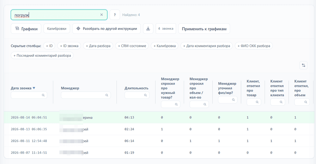This screenshot has height=164, width=316.
Task: Click duration 06:14 cell
Action: pyautogui.click(x=129, y=141)
